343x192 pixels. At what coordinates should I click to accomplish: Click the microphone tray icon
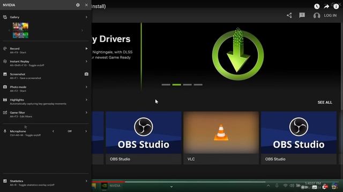tap(277, 186)
